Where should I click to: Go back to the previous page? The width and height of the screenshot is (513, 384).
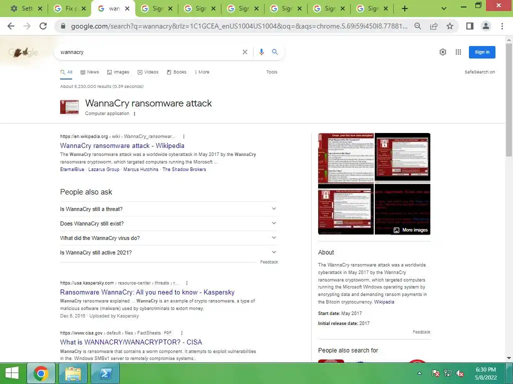(x=11, y=26)
